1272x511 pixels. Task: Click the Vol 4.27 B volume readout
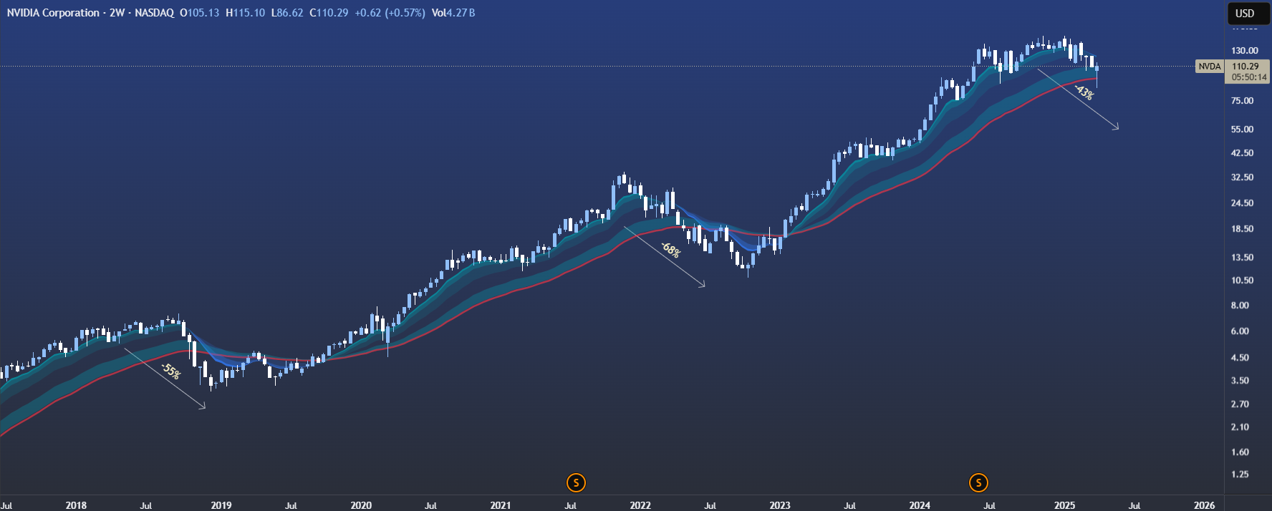(453, 13)
